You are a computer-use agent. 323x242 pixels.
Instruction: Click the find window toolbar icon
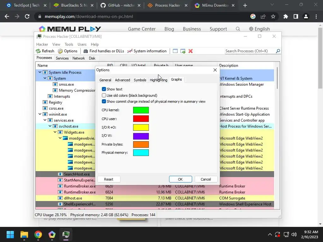[x=175, y=51]
